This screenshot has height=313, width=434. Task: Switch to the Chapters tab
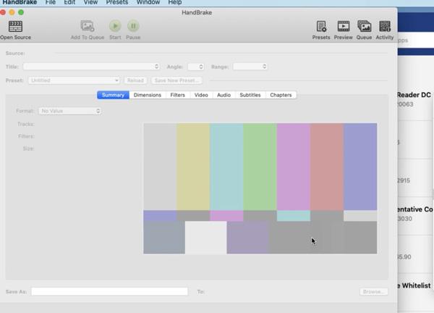click(x=281, y=95)
